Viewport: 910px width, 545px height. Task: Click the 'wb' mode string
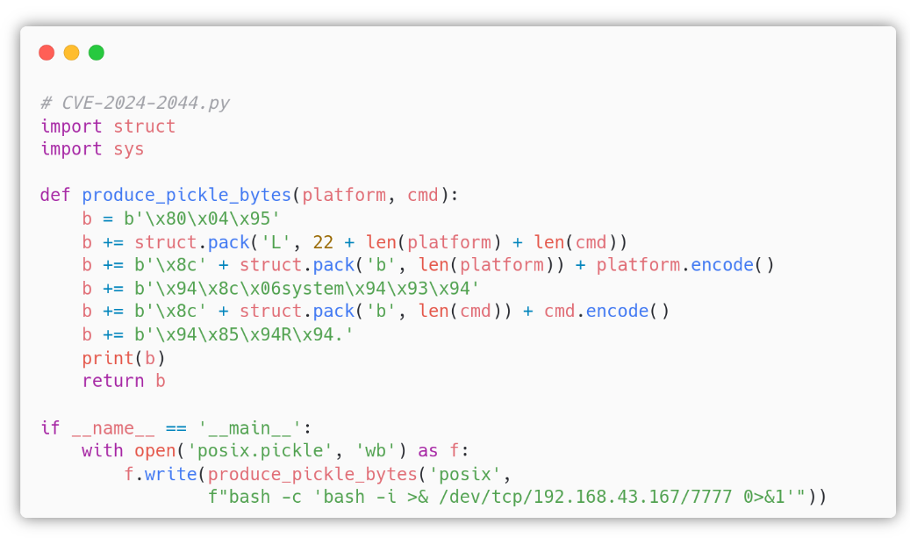click(x=376, y=451)
